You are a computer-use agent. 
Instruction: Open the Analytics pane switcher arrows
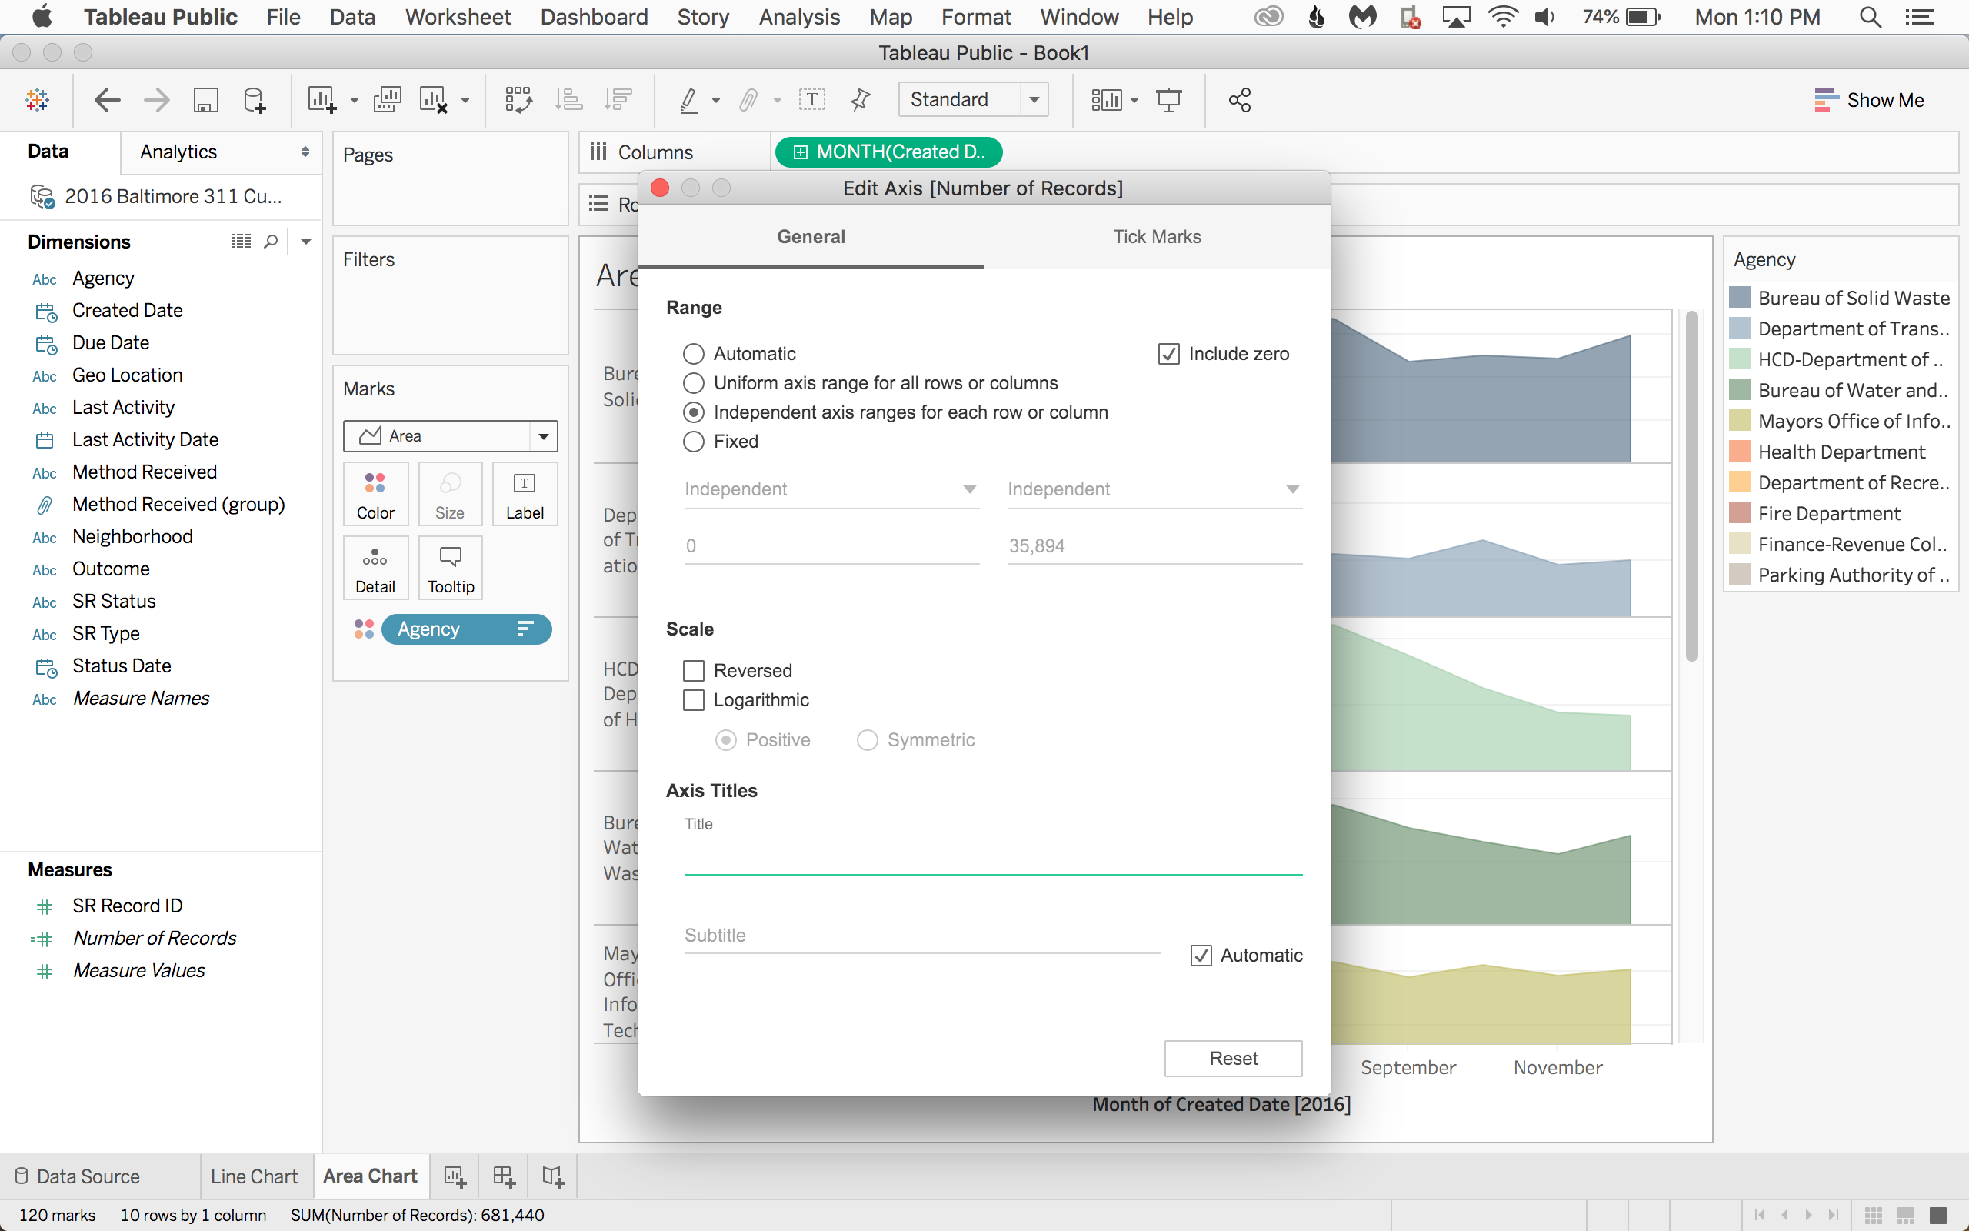click(305, 152)
